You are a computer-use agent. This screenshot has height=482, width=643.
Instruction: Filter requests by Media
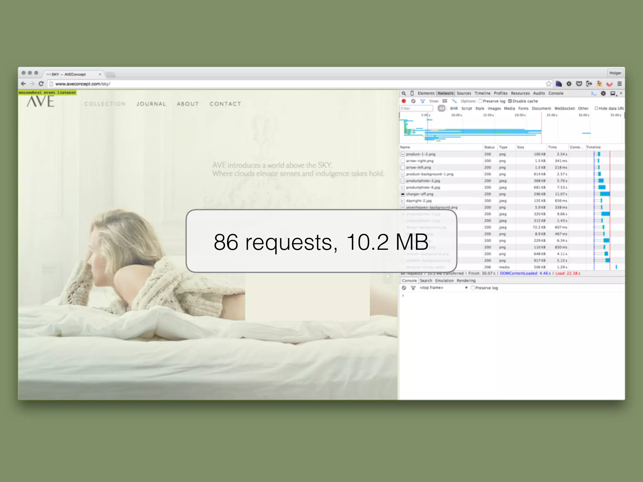[x=509, y=108]
